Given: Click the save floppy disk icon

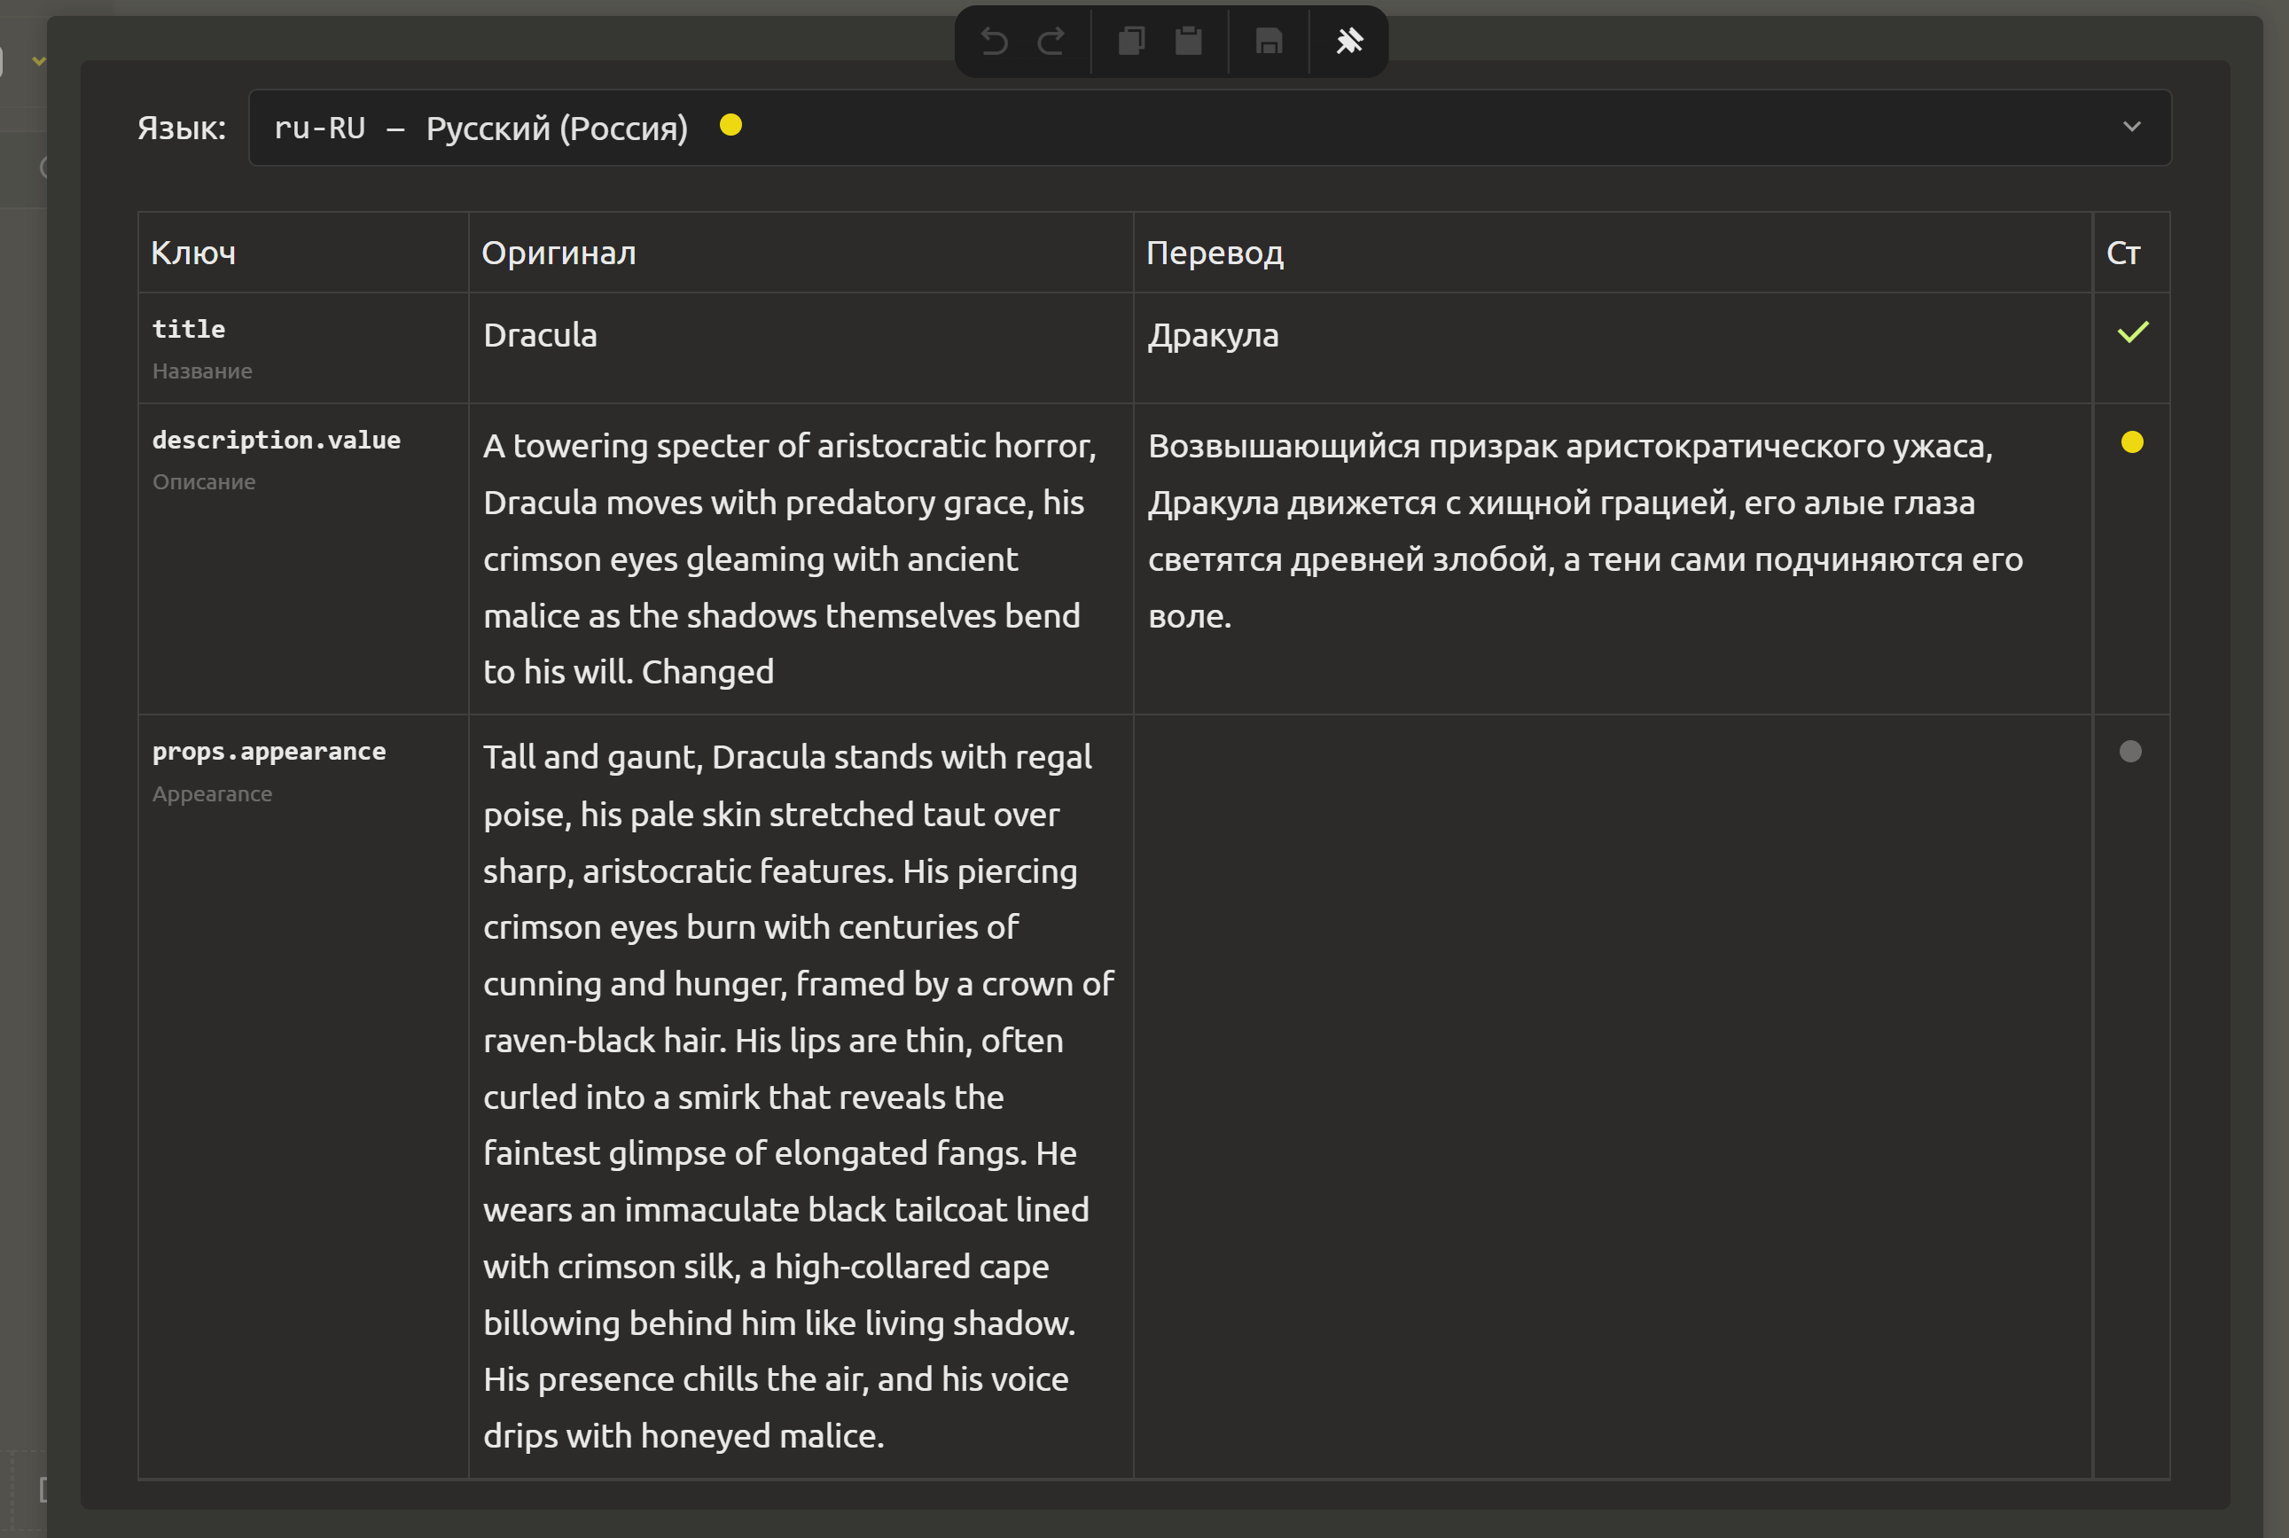Looking at the screenshot, I should 1269,41.
